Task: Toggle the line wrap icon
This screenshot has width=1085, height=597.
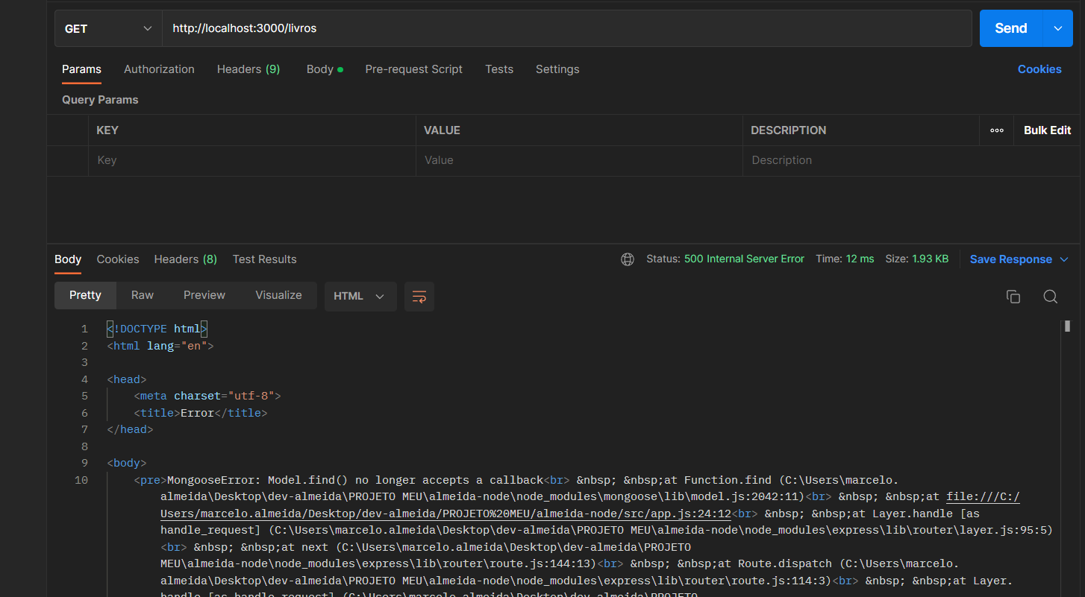Action: point(419,296)
